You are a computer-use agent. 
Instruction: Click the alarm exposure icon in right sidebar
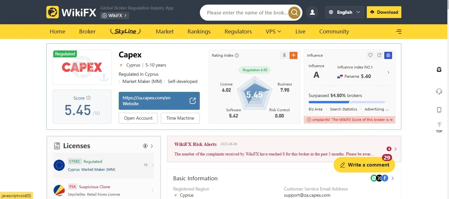pos(439,69)
